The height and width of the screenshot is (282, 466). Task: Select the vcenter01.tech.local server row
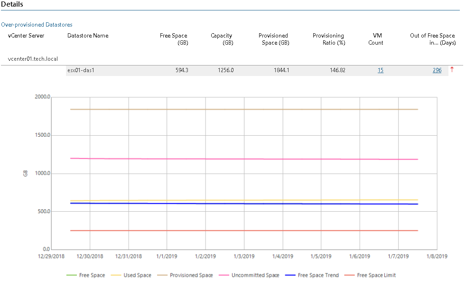point(33,59)
